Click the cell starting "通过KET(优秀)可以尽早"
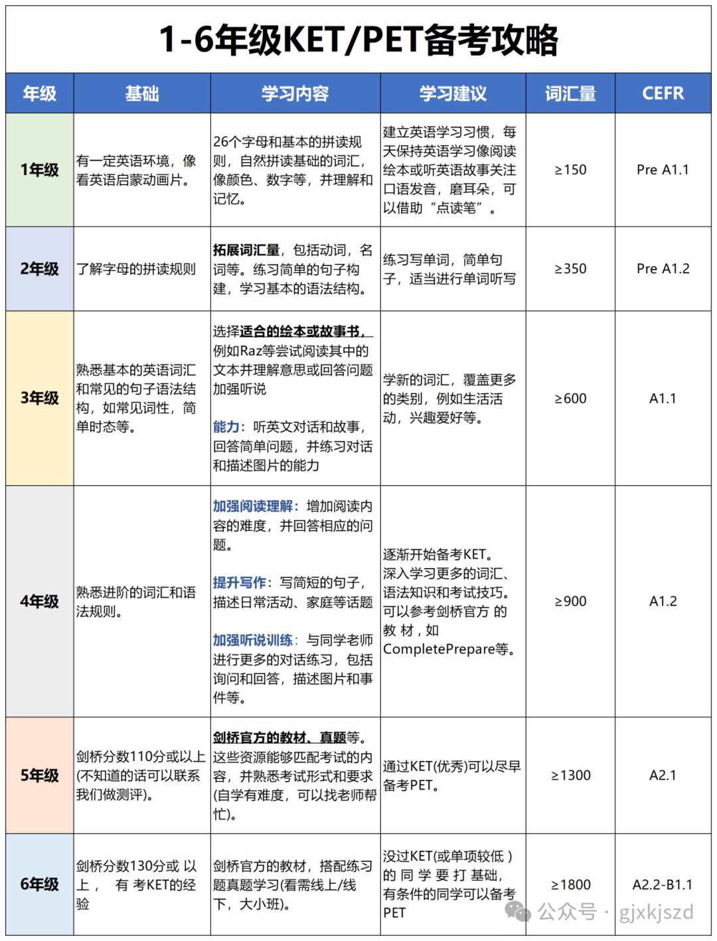The height and width of the screenshot is (941, 717). 453,775
